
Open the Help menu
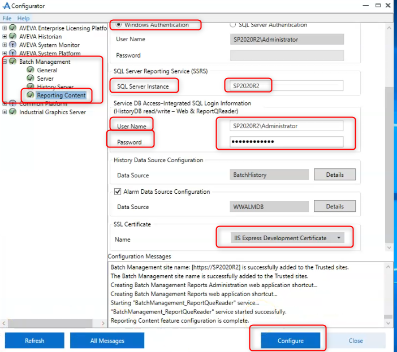(23, 18)
